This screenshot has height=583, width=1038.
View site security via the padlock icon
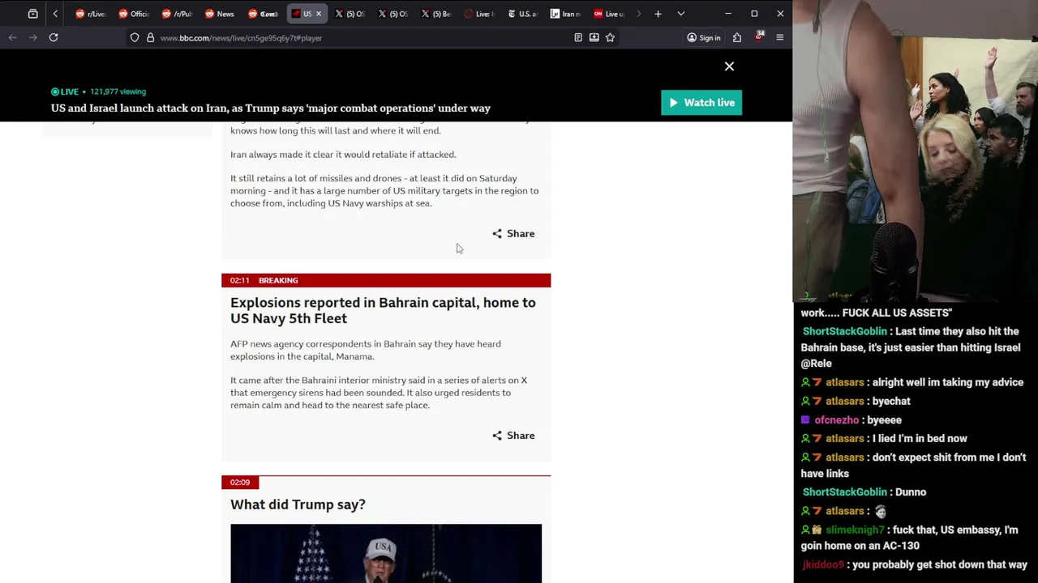[x=150, y=37]
